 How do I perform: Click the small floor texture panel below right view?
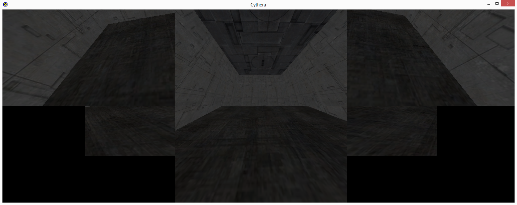(392, 131)
